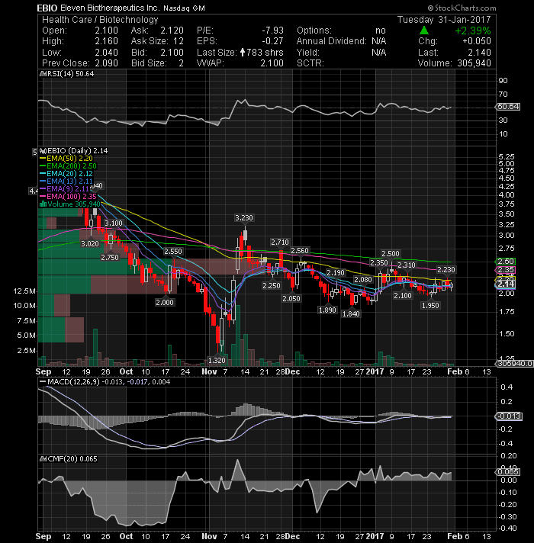Click the Last price 2.140 value
This screenshot has height=543, width=534.
(x=479, y=53)
